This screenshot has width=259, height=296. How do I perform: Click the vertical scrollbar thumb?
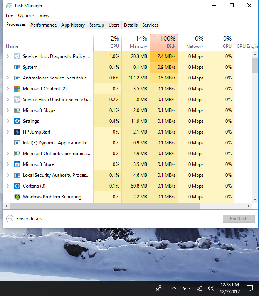point(255,65)
